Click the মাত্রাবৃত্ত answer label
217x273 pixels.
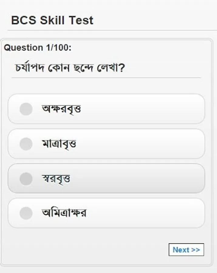(x=59, y=144)
